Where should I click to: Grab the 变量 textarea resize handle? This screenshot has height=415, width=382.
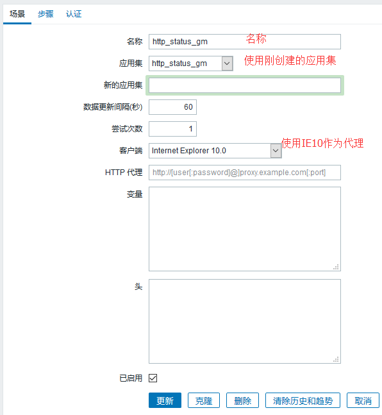pos(336,267)
